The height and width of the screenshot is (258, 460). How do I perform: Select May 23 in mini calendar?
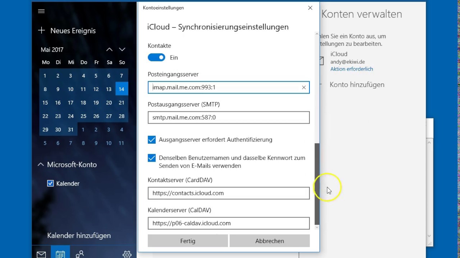pos(58,116)
